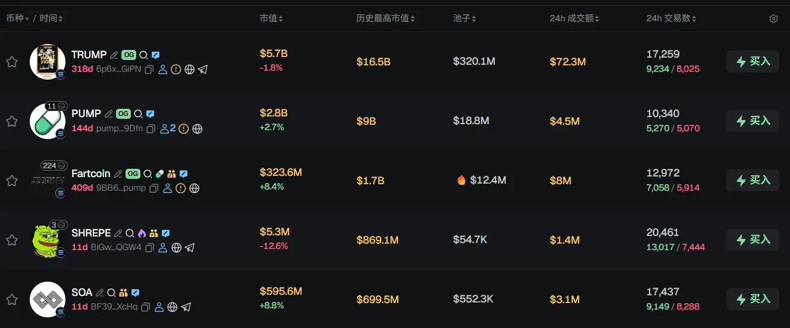Image resolution: width=790 pixels, height=328 pixels.
Task: Open table settings gear icon
Action: (x=773, y=19)
